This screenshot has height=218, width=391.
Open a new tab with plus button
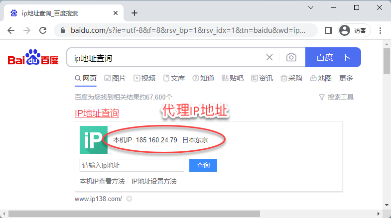(134, 13)
